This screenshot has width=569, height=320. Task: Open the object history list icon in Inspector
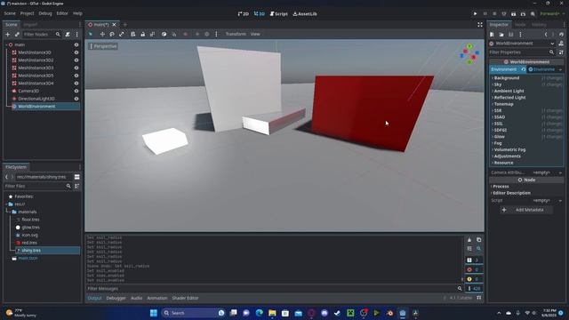click(x=561, y=35)
